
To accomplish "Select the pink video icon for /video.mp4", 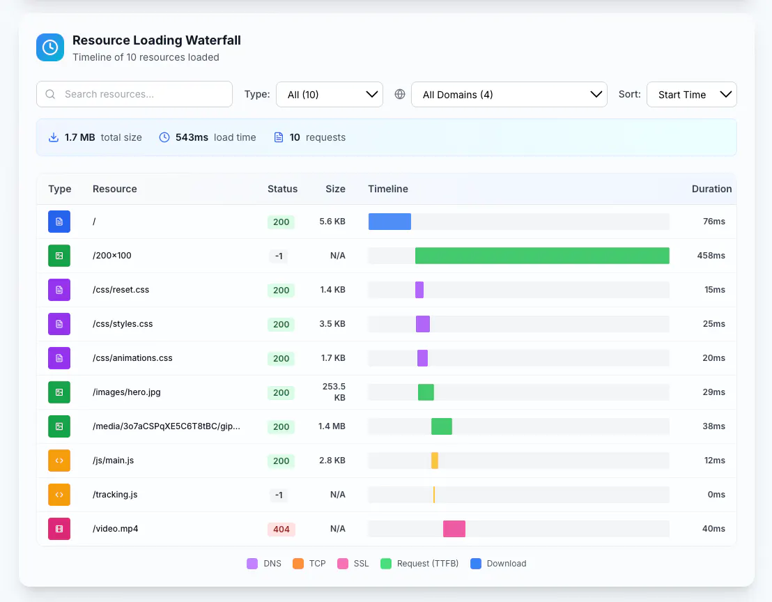I will 59,529.
